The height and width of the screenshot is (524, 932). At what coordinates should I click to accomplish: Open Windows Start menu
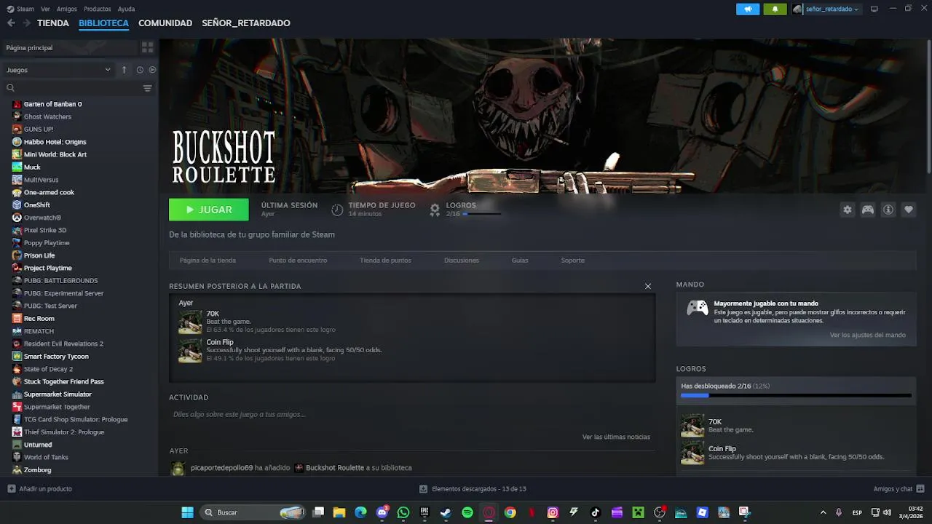pyautogui.click(x=187, y=512)
